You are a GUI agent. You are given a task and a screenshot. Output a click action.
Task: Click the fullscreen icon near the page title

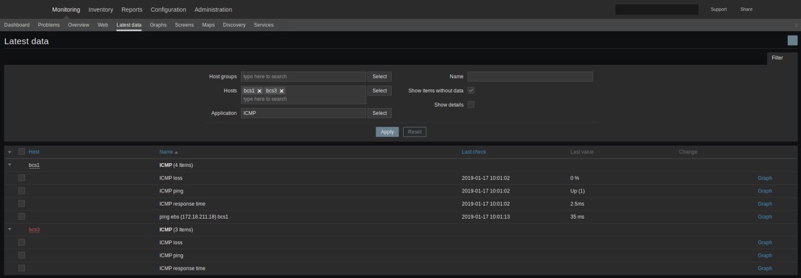792,41
